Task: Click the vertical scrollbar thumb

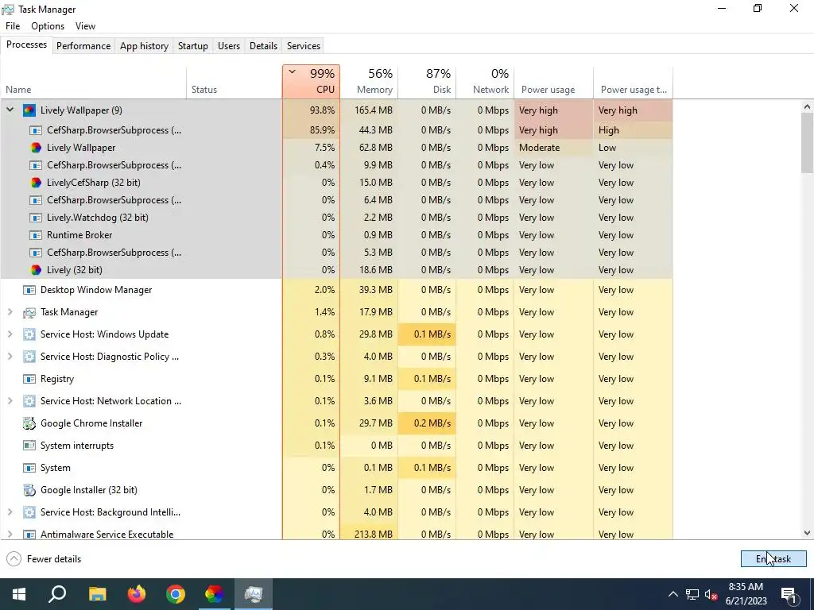Action: click(x=807, y=143)
